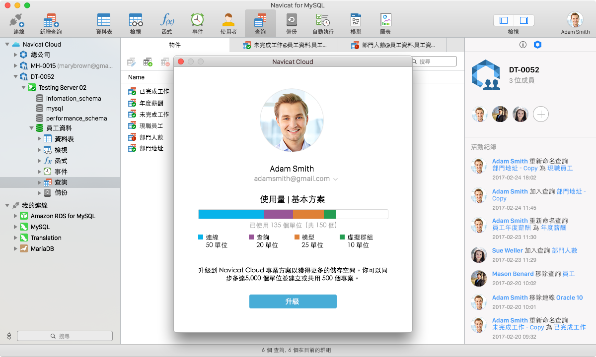The width and height of the screenshot is (596, 357).
Task: Collapse the Testing Server 02 tree node
Action: point(23,87)
